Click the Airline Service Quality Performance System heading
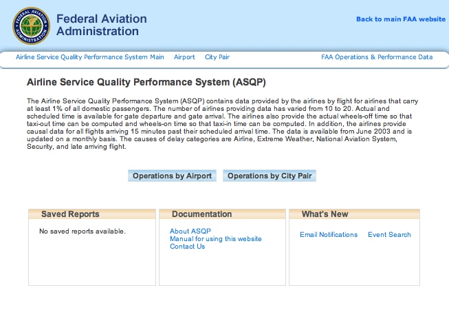Image resolution: width=449 pixels, height=310 pixels. pos(146,82)
